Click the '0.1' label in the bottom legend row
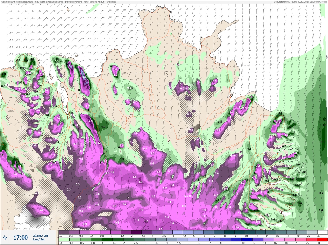This screenshot has width=328, height=245. tap(60, 243)
